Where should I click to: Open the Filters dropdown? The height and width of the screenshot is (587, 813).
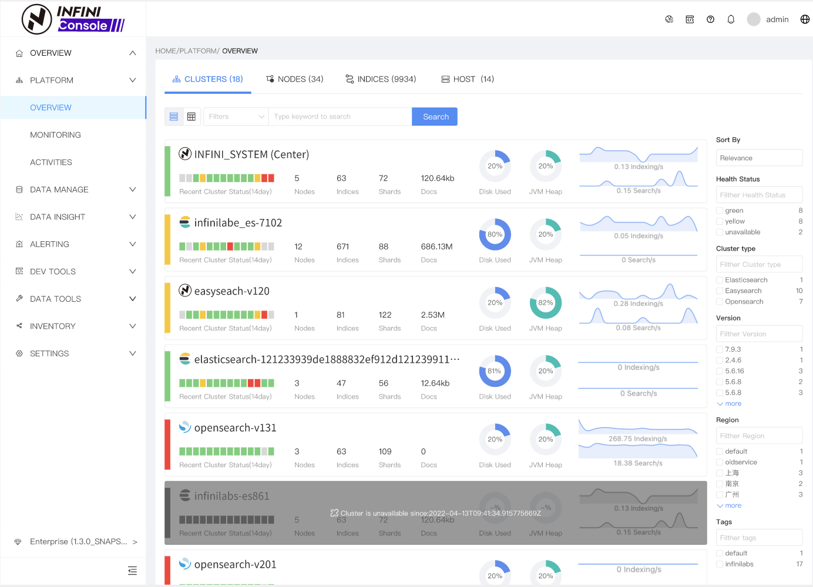tap(236, 117)
